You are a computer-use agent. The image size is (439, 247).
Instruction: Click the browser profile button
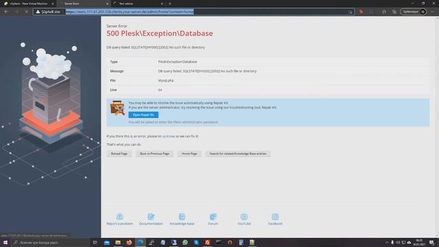(414, 12)
